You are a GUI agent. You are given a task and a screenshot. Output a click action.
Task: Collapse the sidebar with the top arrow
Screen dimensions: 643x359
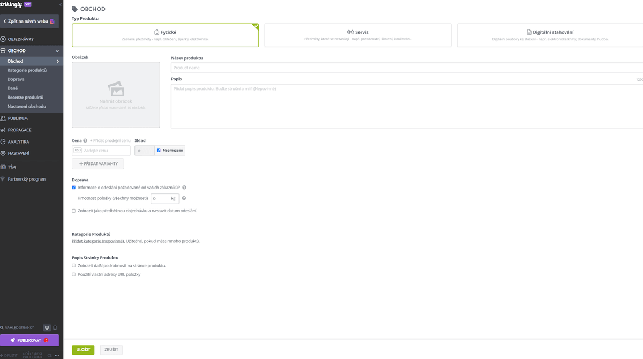point(59,4)
